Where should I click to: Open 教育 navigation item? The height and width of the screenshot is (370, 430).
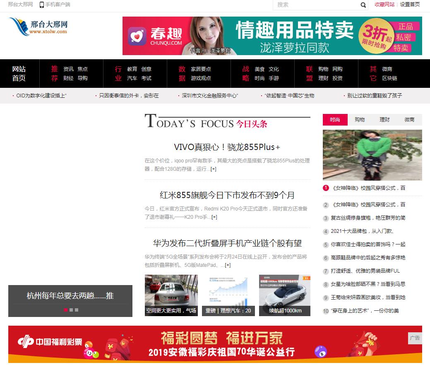click(132, 69)
